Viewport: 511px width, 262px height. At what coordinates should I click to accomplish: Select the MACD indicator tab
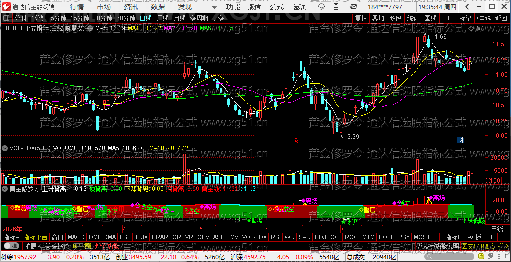(76, 237)
